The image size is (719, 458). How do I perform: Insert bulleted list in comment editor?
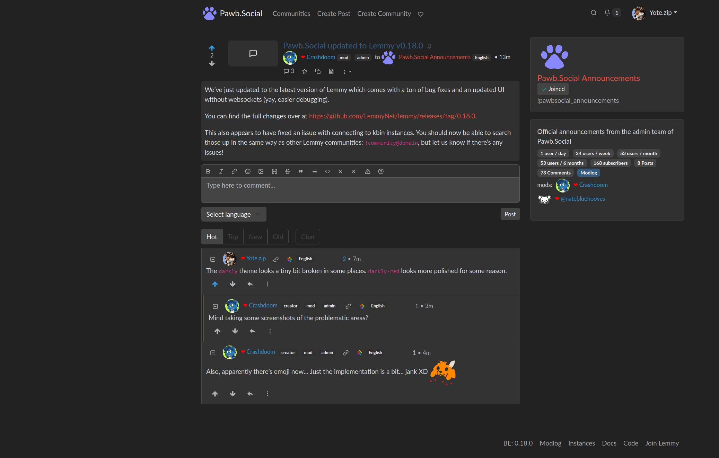click(x=314, y=171)
